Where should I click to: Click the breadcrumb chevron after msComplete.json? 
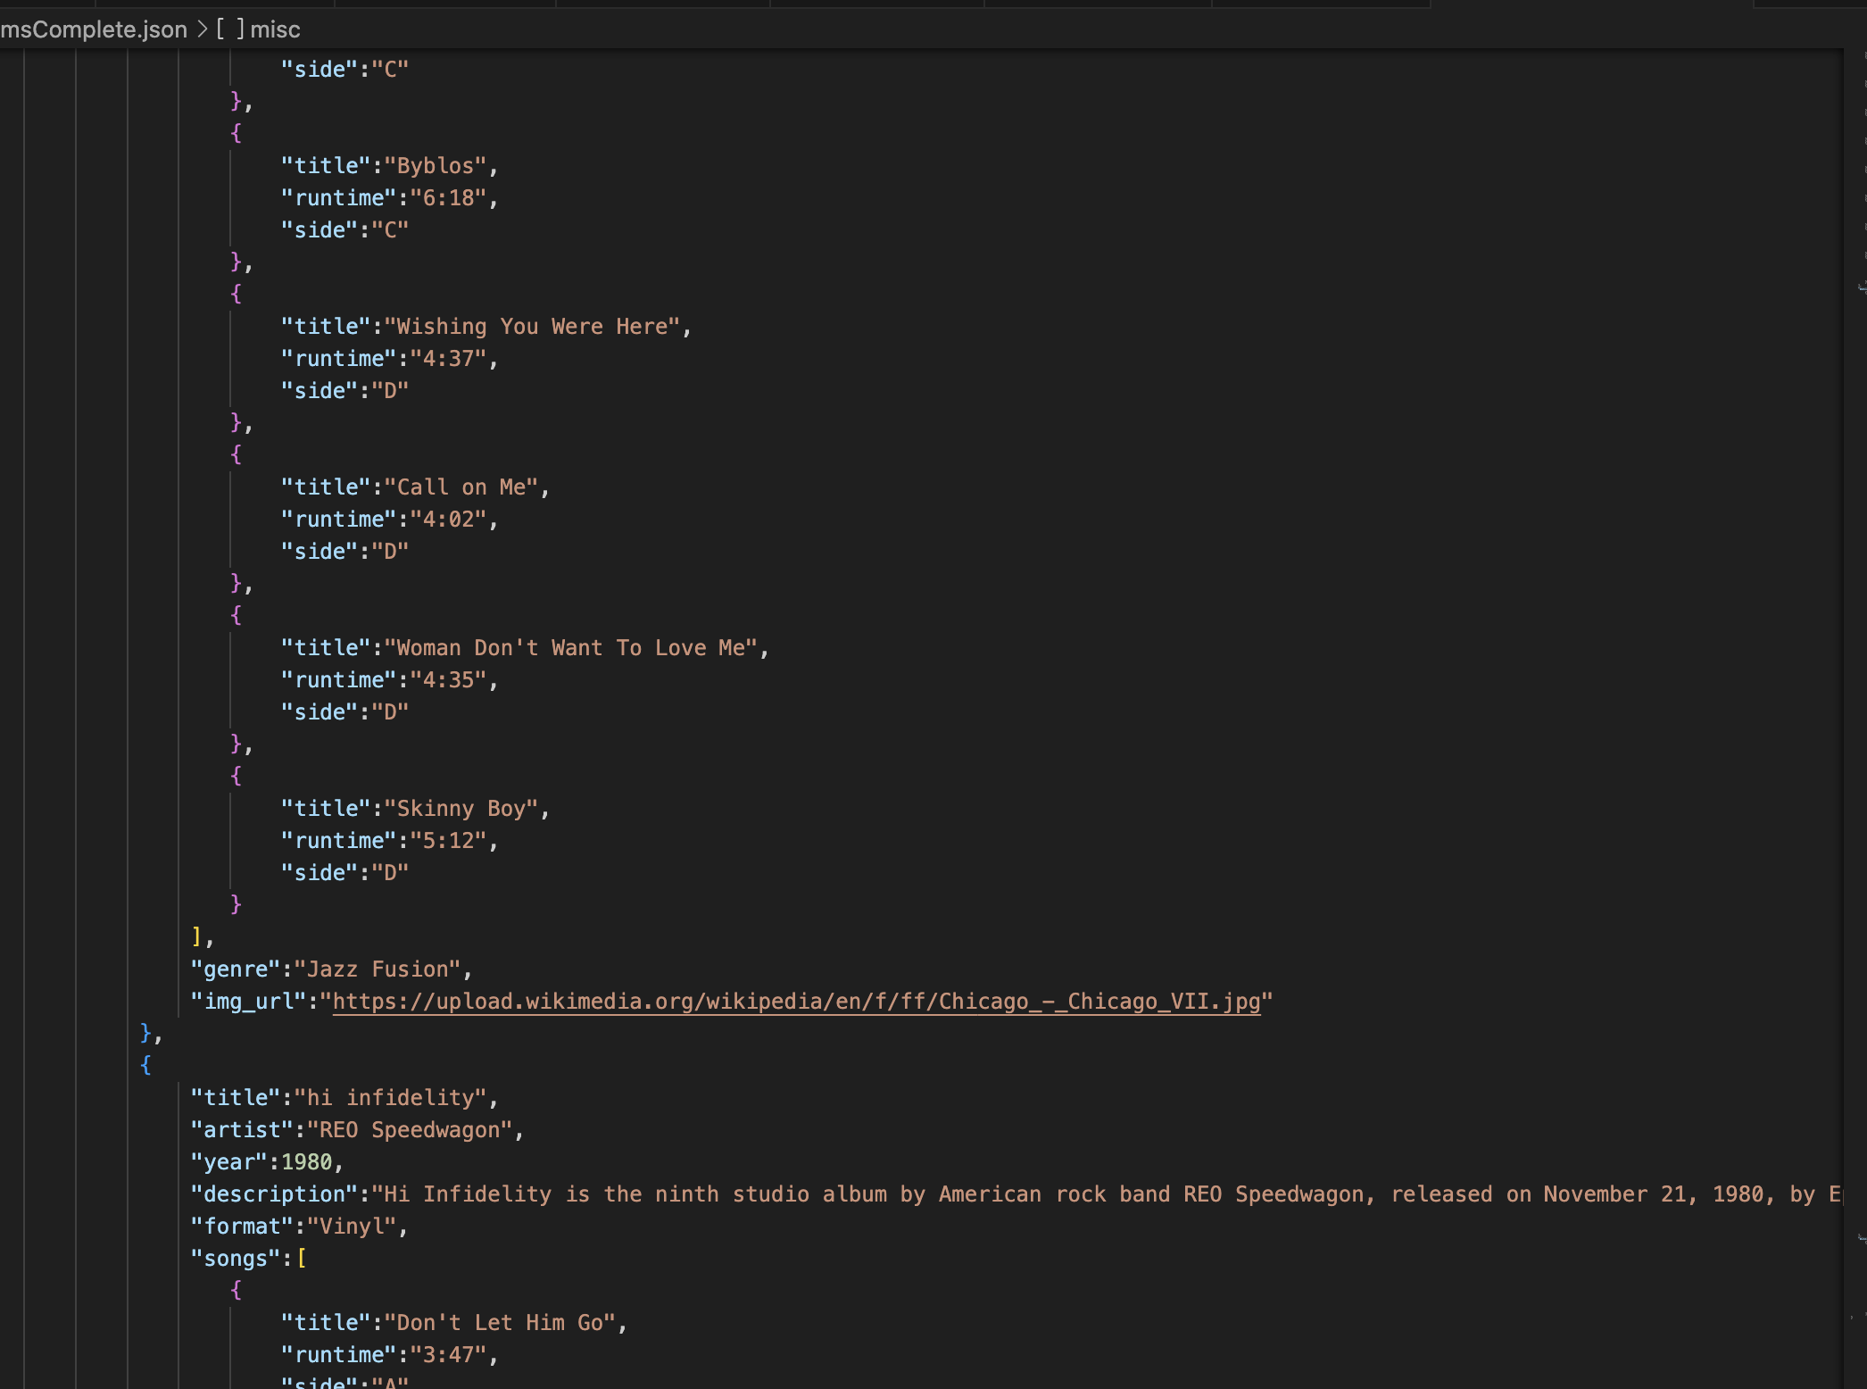pyautogui.click(x=202, y=29)
